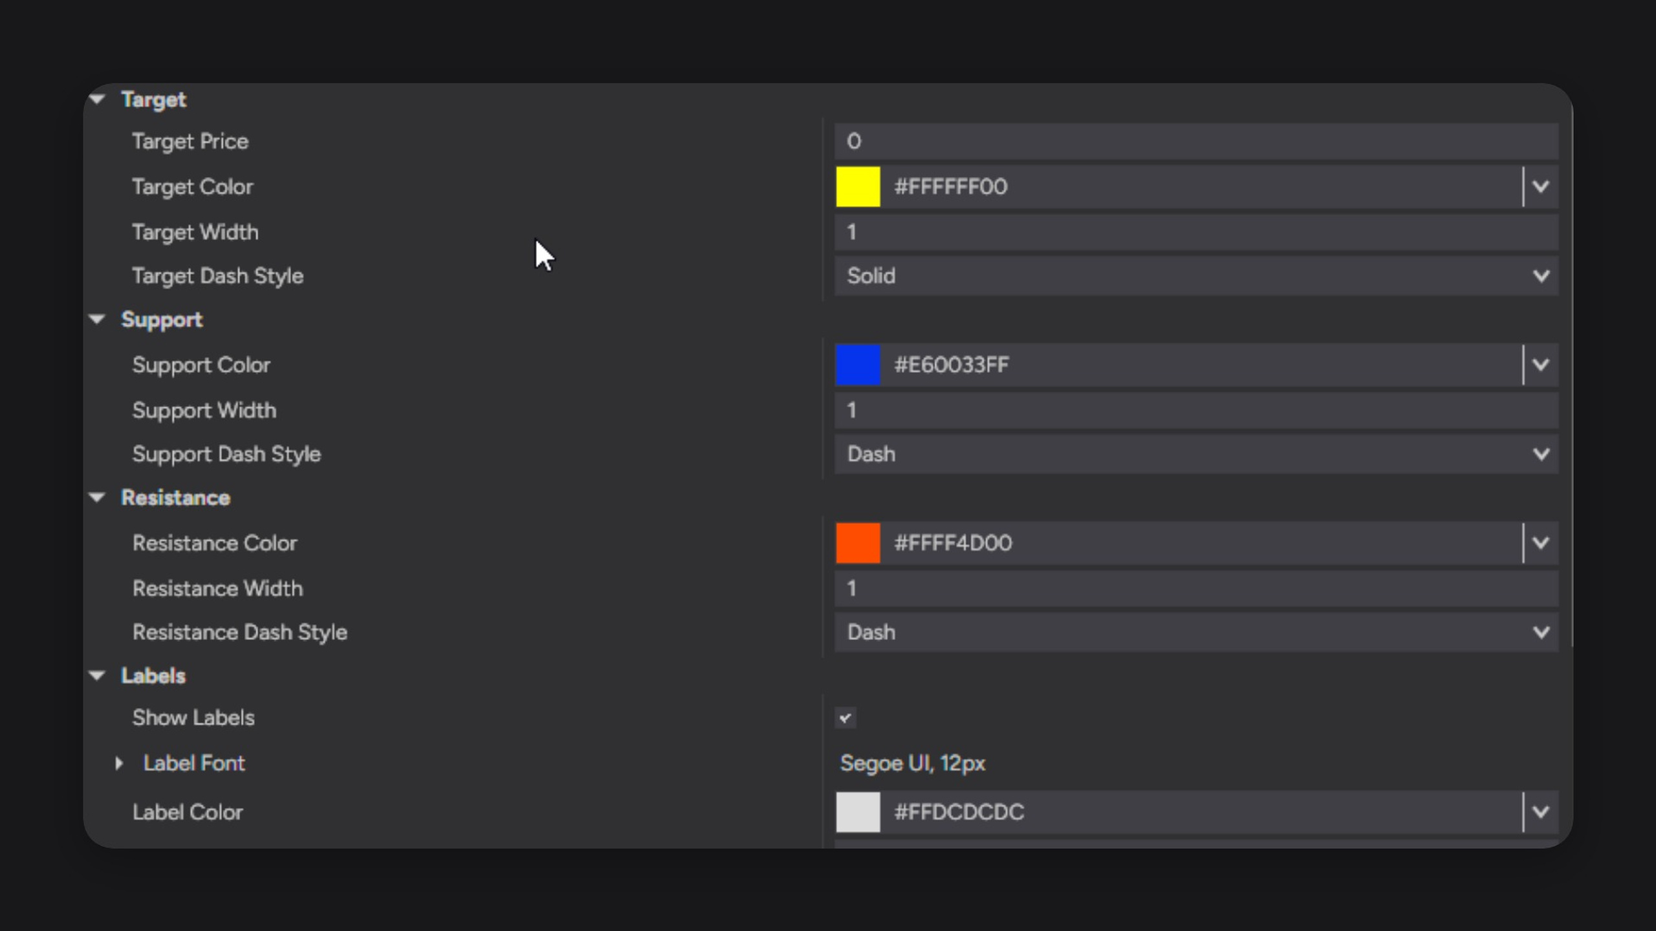This screenshot has height=931, width=1656.
Task: Collapse the Resistance section
Action: 98,498
